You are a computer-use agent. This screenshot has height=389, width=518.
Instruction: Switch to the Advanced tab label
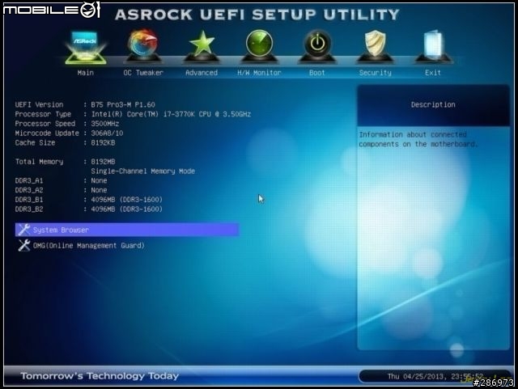[202, 73]
